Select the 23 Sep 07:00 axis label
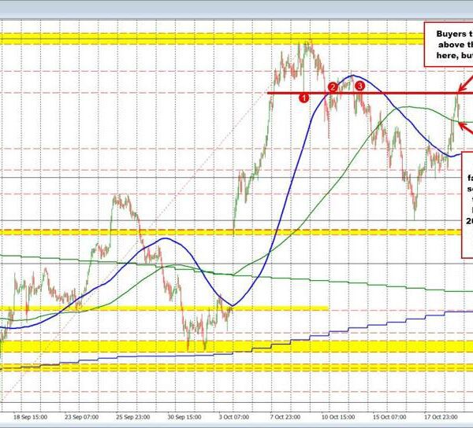 [81, 417]
